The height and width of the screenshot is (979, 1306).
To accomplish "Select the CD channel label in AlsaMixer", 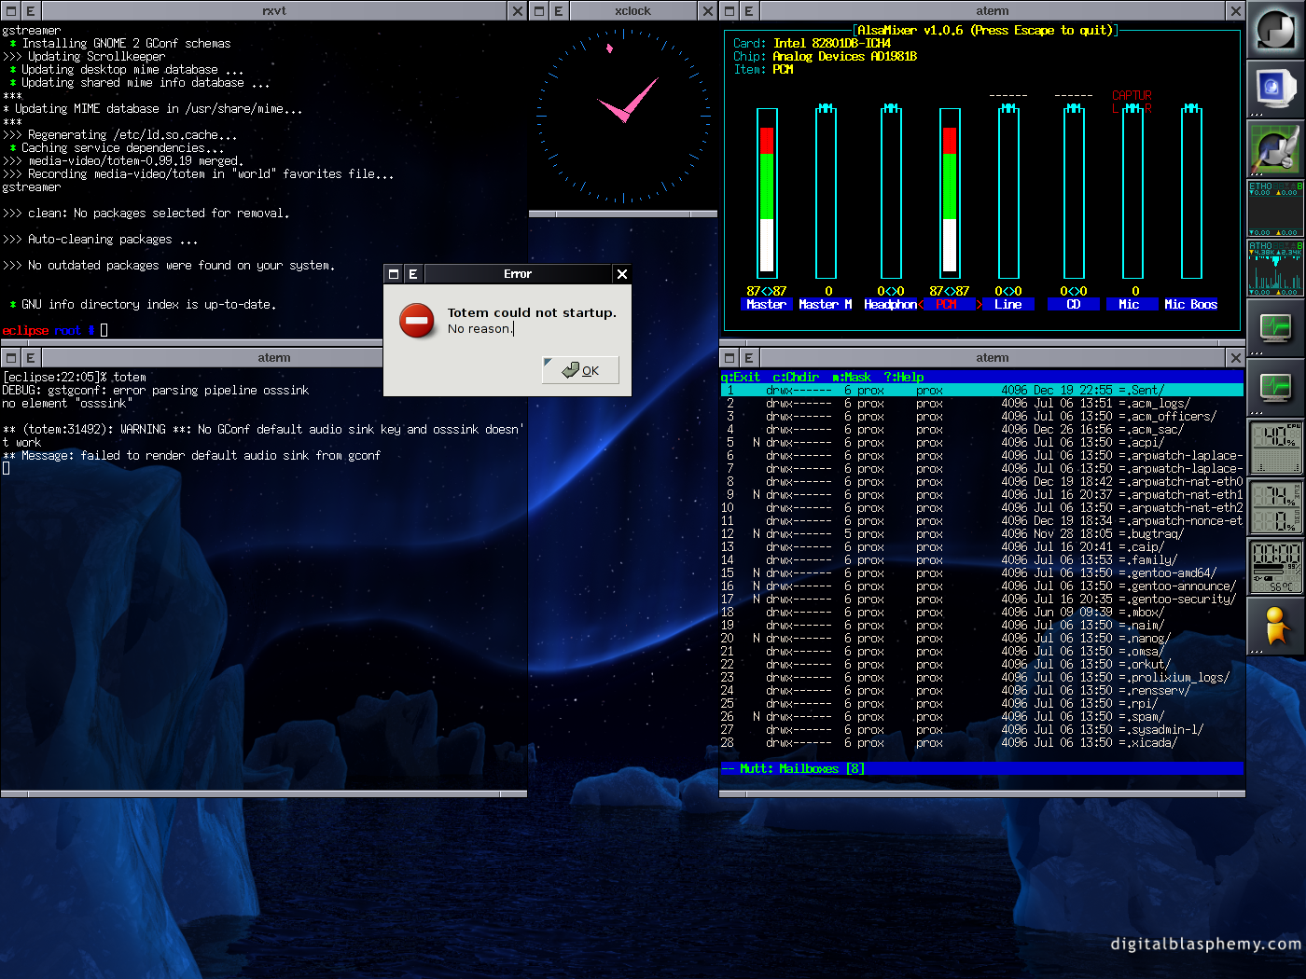I will tap(1074, 305).
